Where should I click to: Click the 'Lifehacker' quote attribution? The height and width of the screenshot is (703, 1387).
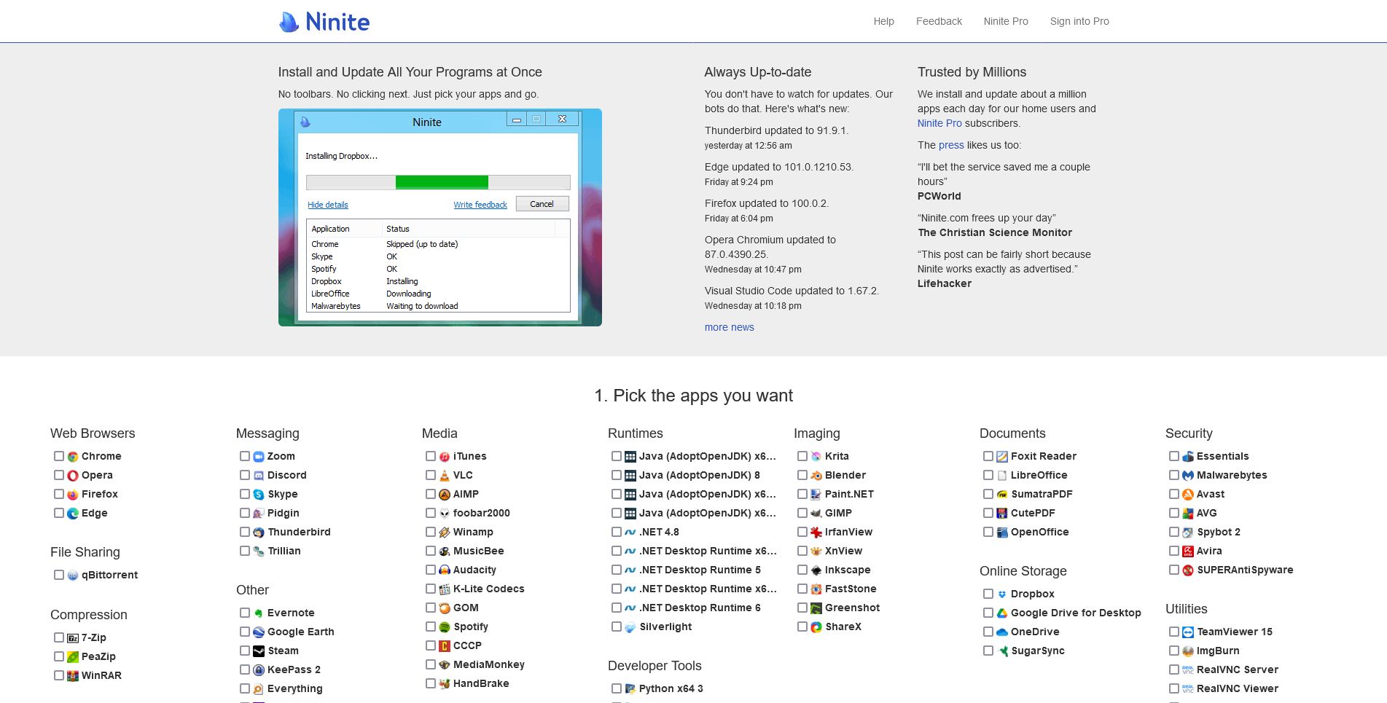pos(945,283)
